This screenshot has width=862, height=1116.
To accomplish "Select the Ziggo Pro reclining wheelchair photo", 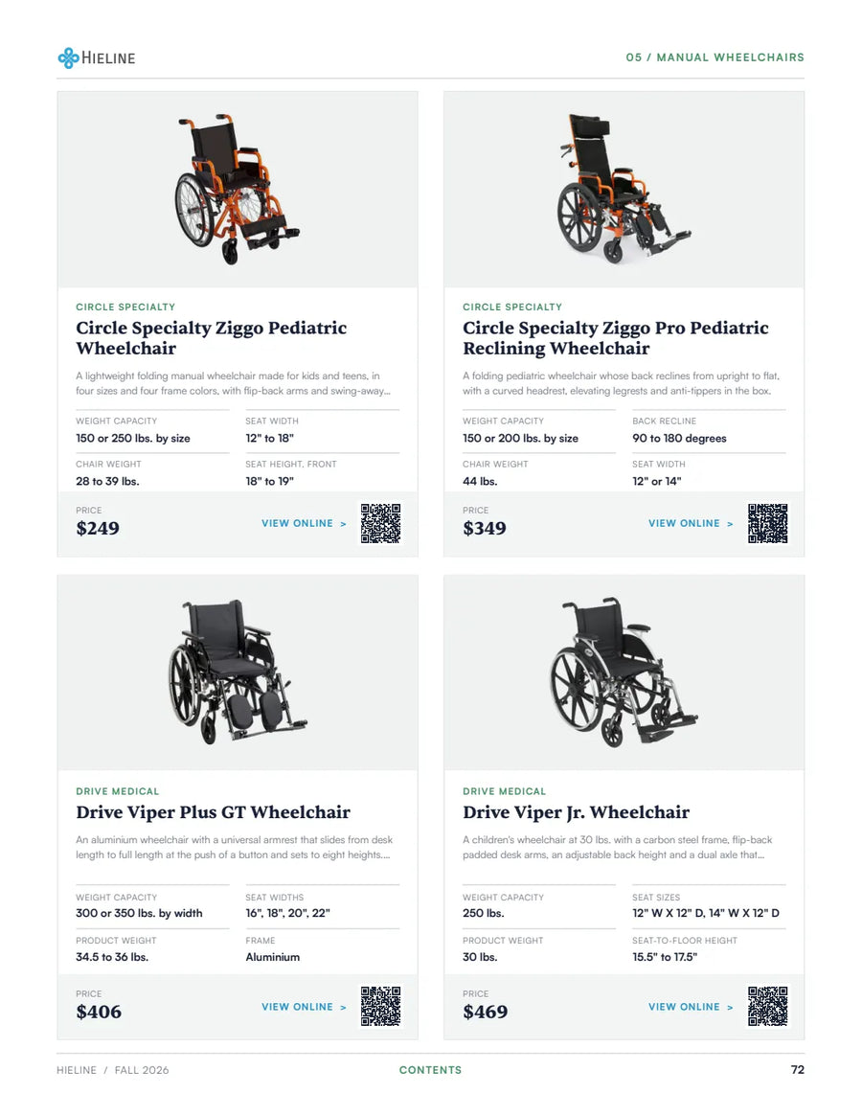I will click(624, 190).
